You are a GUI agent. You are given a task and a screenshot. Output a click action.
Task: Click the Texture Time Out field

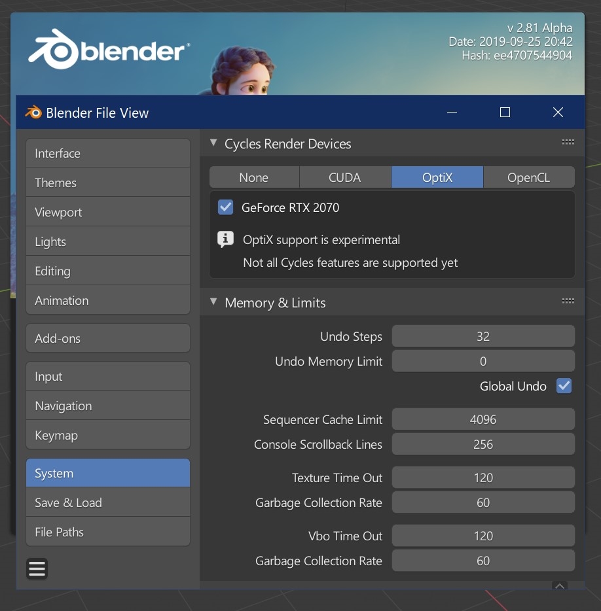pos(483,478)
